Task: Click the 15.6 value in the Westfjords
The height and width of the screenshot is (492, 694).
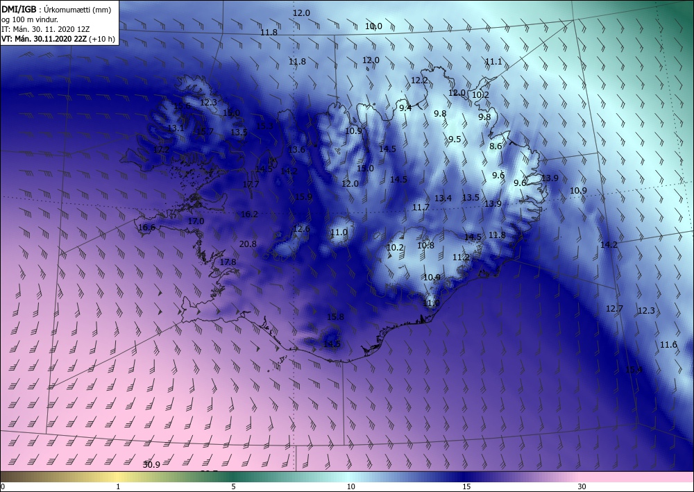Action: click(x=182, y=105)
